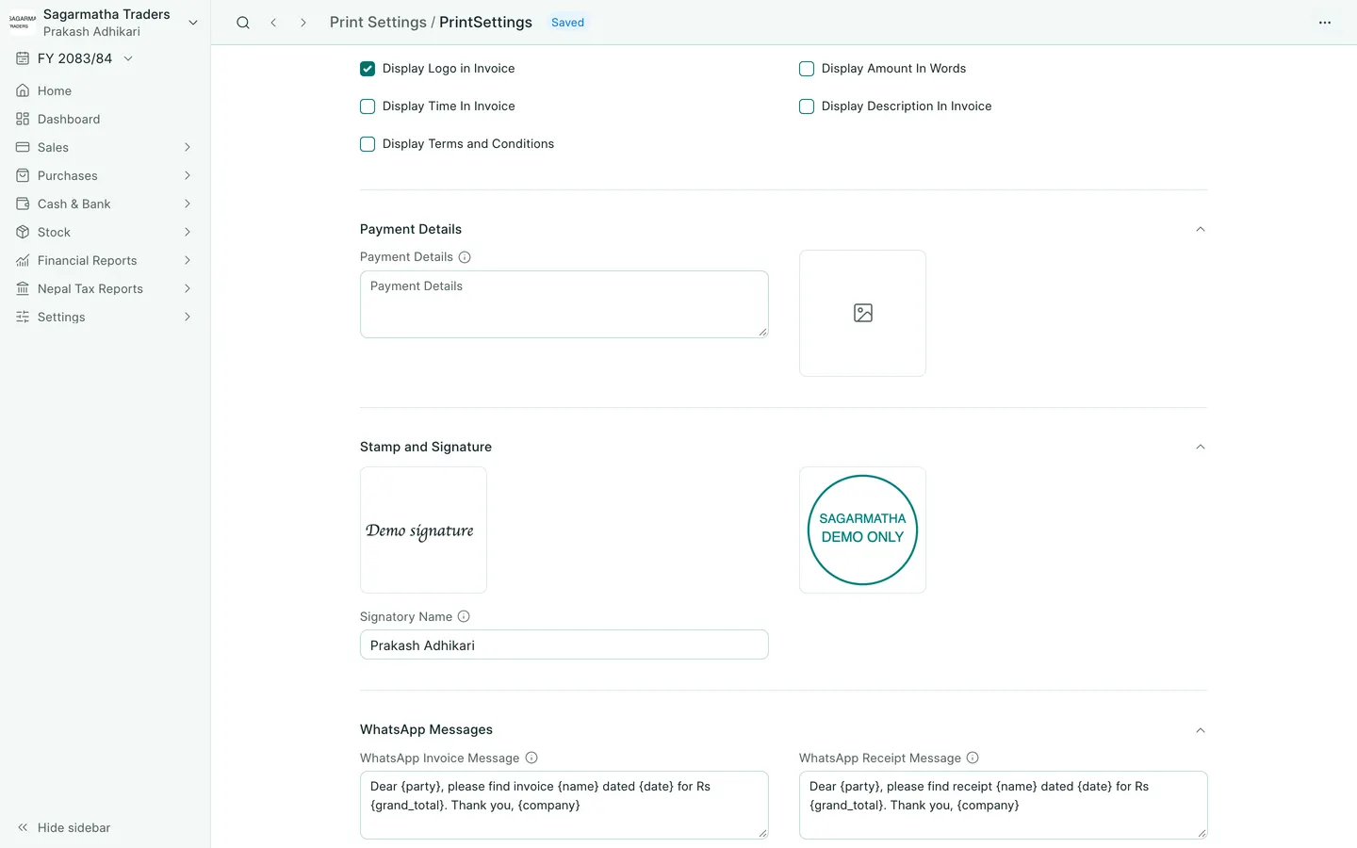1357x848 pixels.
Task: Collapse the Stamp and Signature section
Action: (x=1201, y=447)
